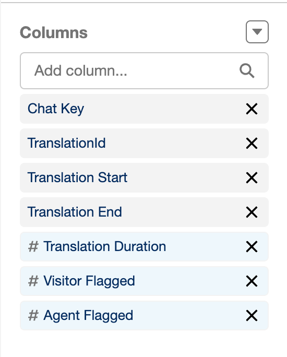
Task: Select the Chat Key column label
Action: tap(56, 109)
